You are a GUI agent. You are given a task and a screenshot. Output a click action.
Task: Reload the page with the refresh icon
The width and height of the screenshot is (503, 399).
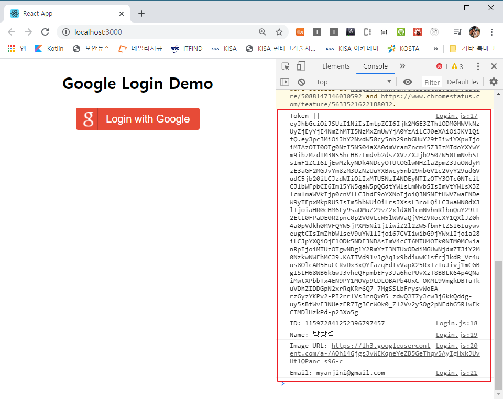(45, 32)
